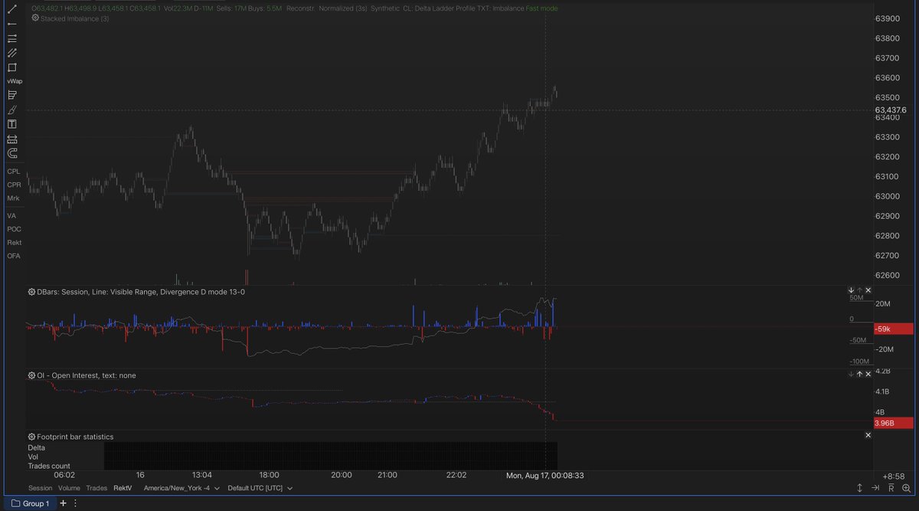
Task: Toggle vertical auto-scale arrows icon
Action: pyautogui.click(x=860, y=488)
